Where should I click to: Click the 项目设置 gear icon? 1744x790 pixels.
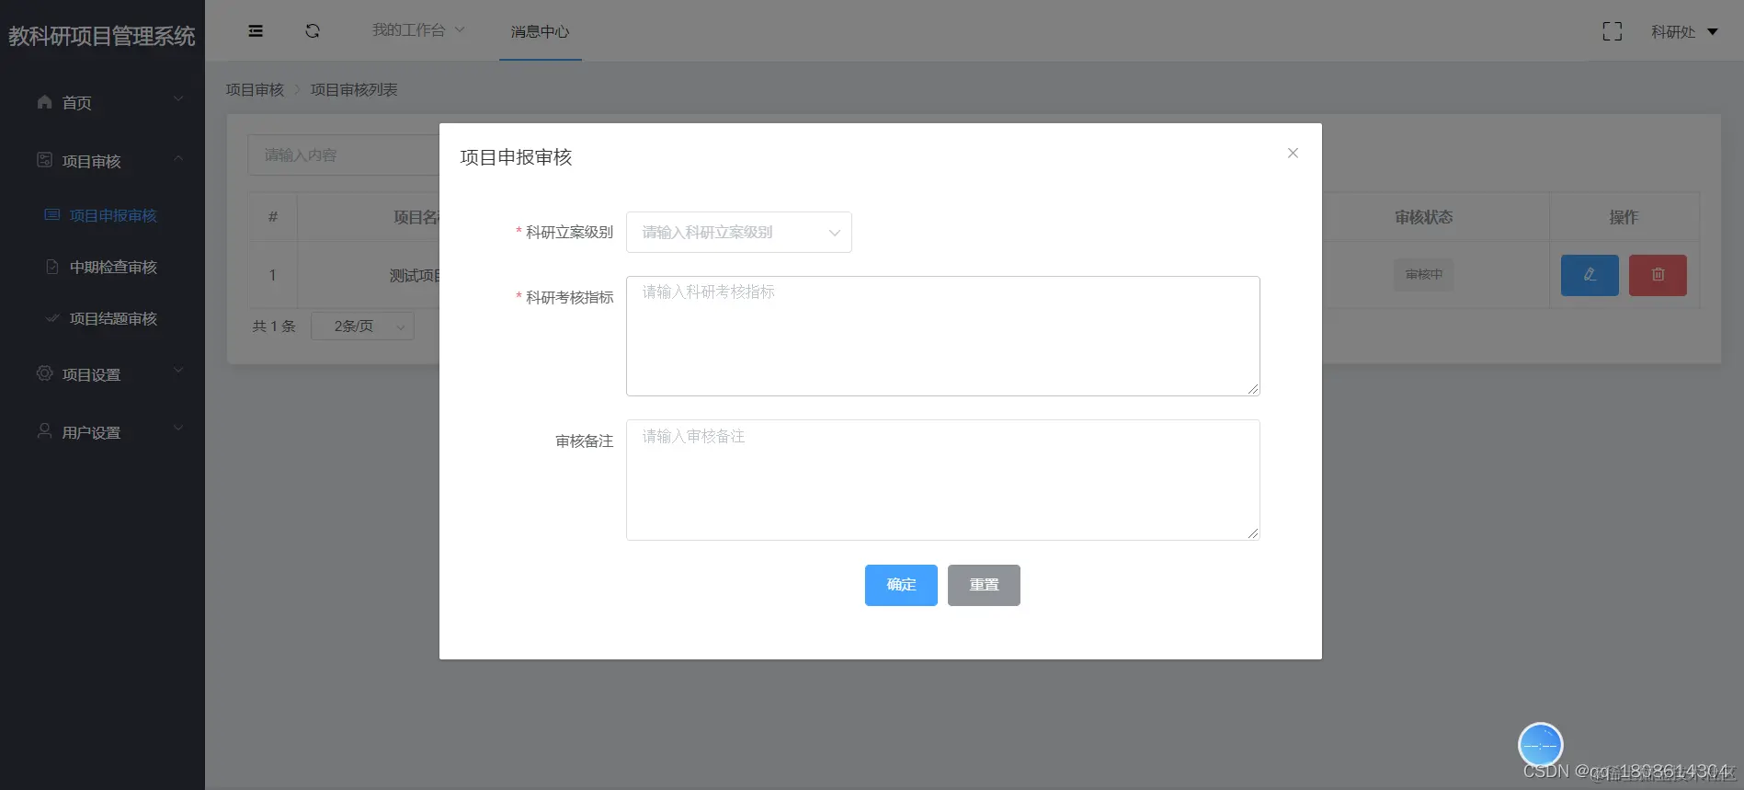point(44,373)
